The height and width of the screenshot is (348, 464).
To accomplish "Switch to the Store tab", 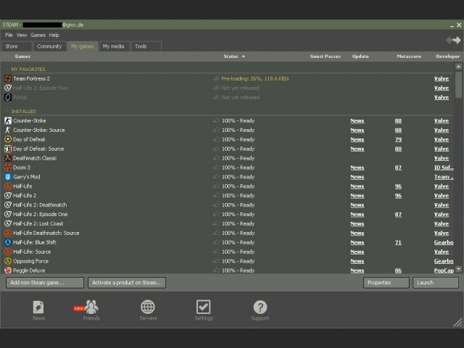I will coord(17,46).
